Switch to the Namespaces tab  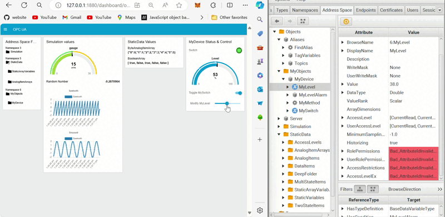point(305,10)
